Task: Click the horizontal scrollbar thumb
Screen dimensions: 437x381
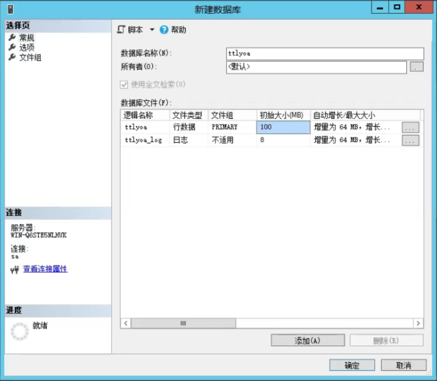Action: pyautogui.click(x=183, y=323)
